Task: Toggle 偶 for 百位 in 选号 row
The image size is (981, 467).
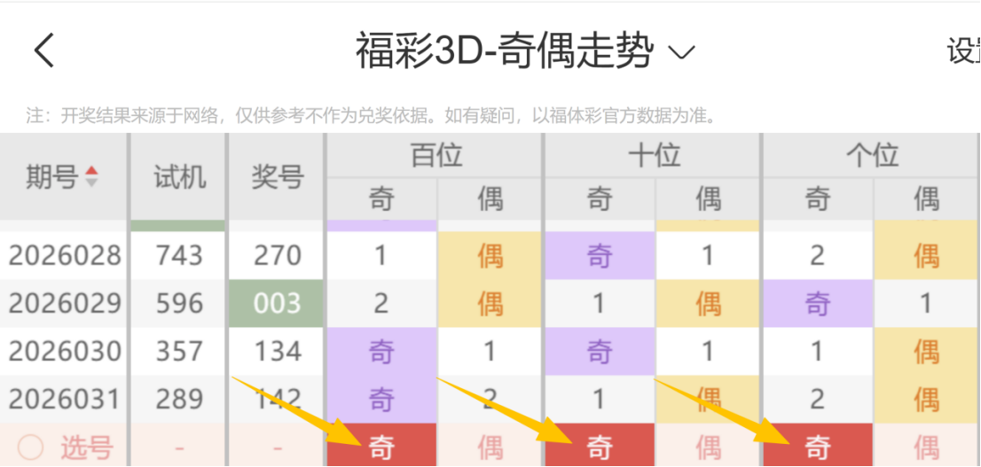Action: pyautogui.click(x=490, y=447)
